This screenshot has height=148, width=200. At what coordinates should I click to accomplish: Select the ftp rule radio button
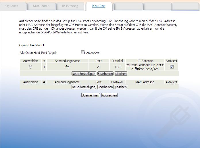tap(30, 67)
